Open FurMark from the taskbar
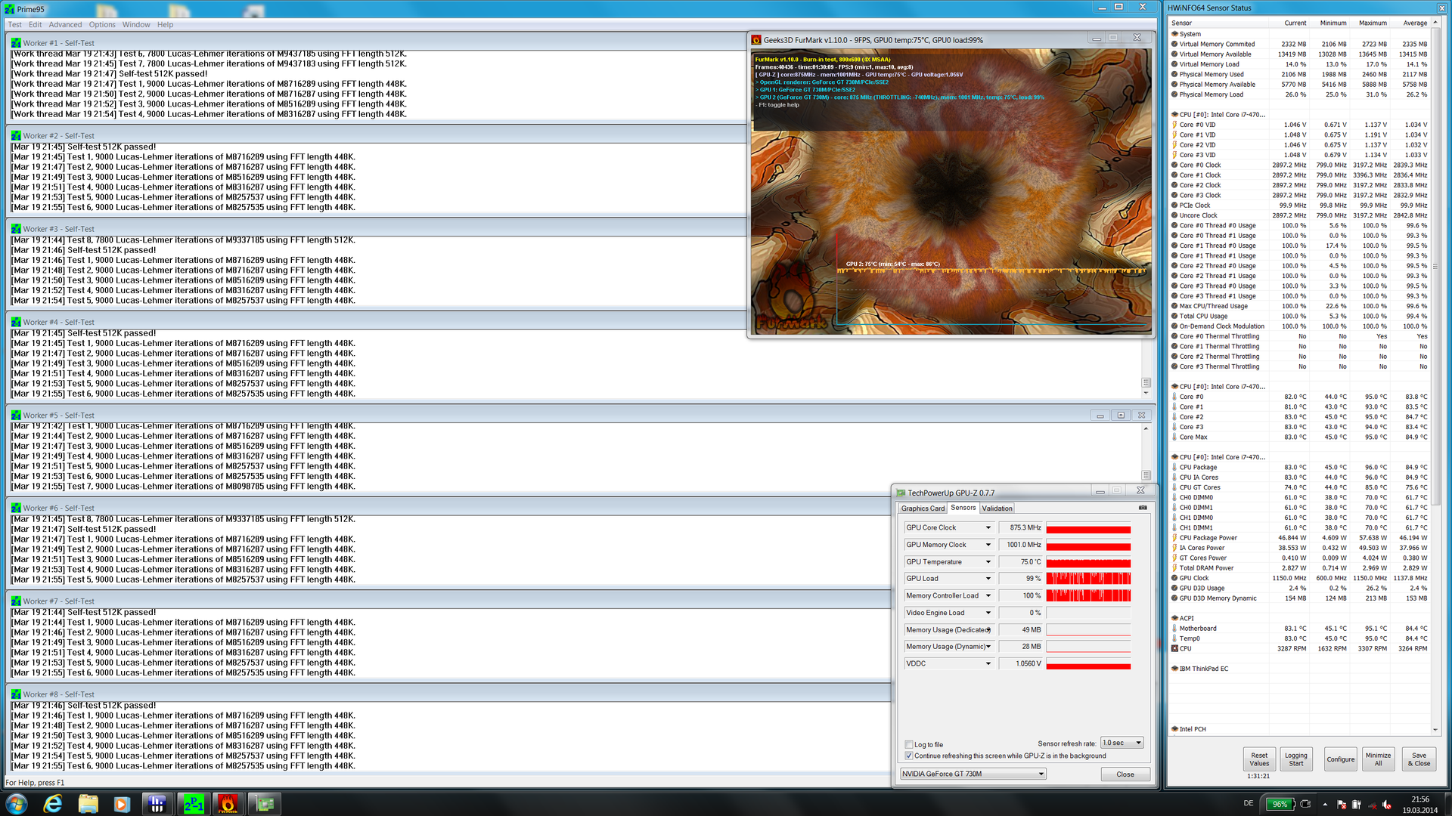The height and width of the screenshot is (816, 1452). click(x=228, y=804)
